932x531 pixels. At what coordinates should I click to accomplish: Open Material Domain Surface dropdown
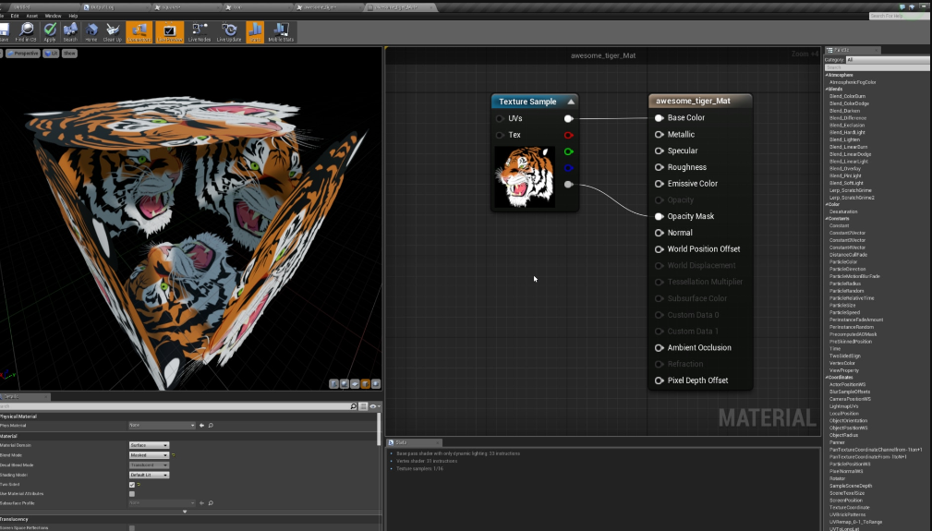point(150,445)
